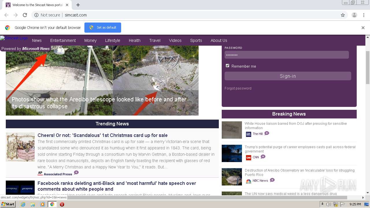Click Set as default button
This screenshot has width=370, height=208.
(x=103, y=27)
